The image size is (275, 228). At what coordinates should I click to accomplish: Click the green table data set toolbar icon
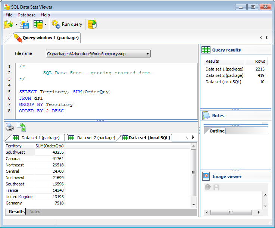[x=38, y=25]
